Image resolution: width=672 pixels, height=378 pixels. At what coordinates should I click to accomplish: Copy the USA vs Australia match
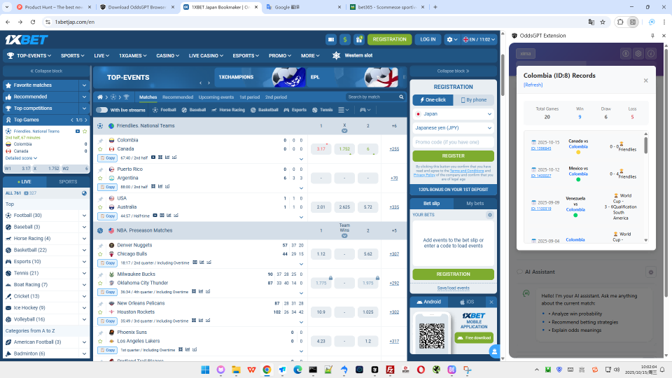point(108,216)
